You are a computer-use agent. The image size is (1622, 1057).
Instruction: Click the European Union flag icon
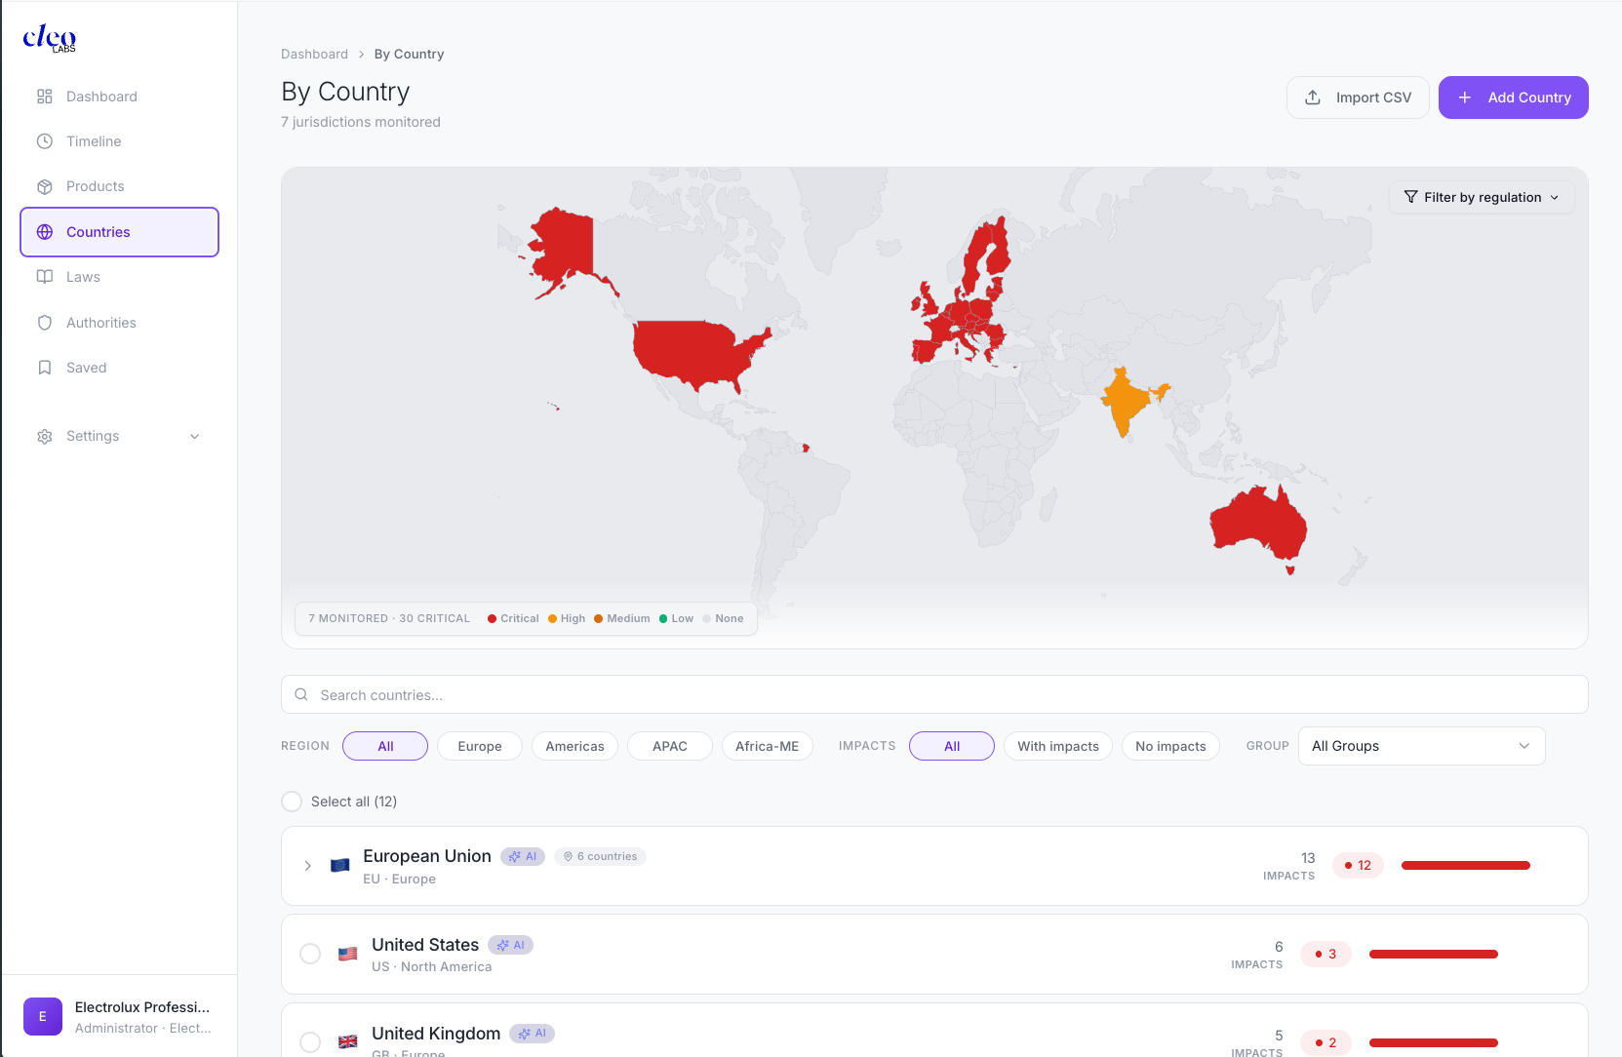tap(340, 865)
